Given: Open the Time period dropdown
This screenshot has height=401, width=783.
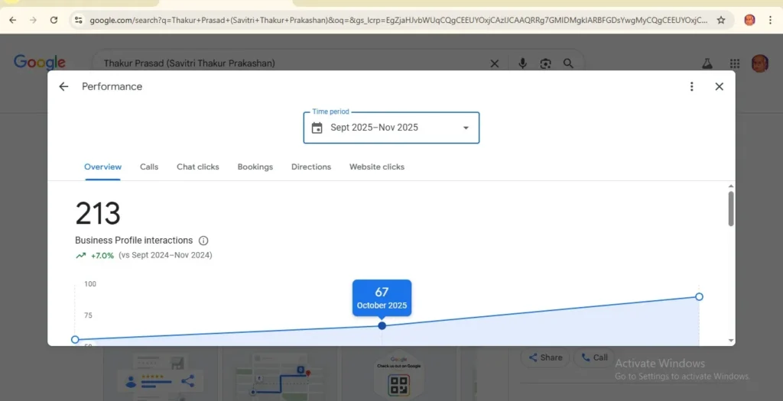Looking at the screenshot, I should point(391,128).
